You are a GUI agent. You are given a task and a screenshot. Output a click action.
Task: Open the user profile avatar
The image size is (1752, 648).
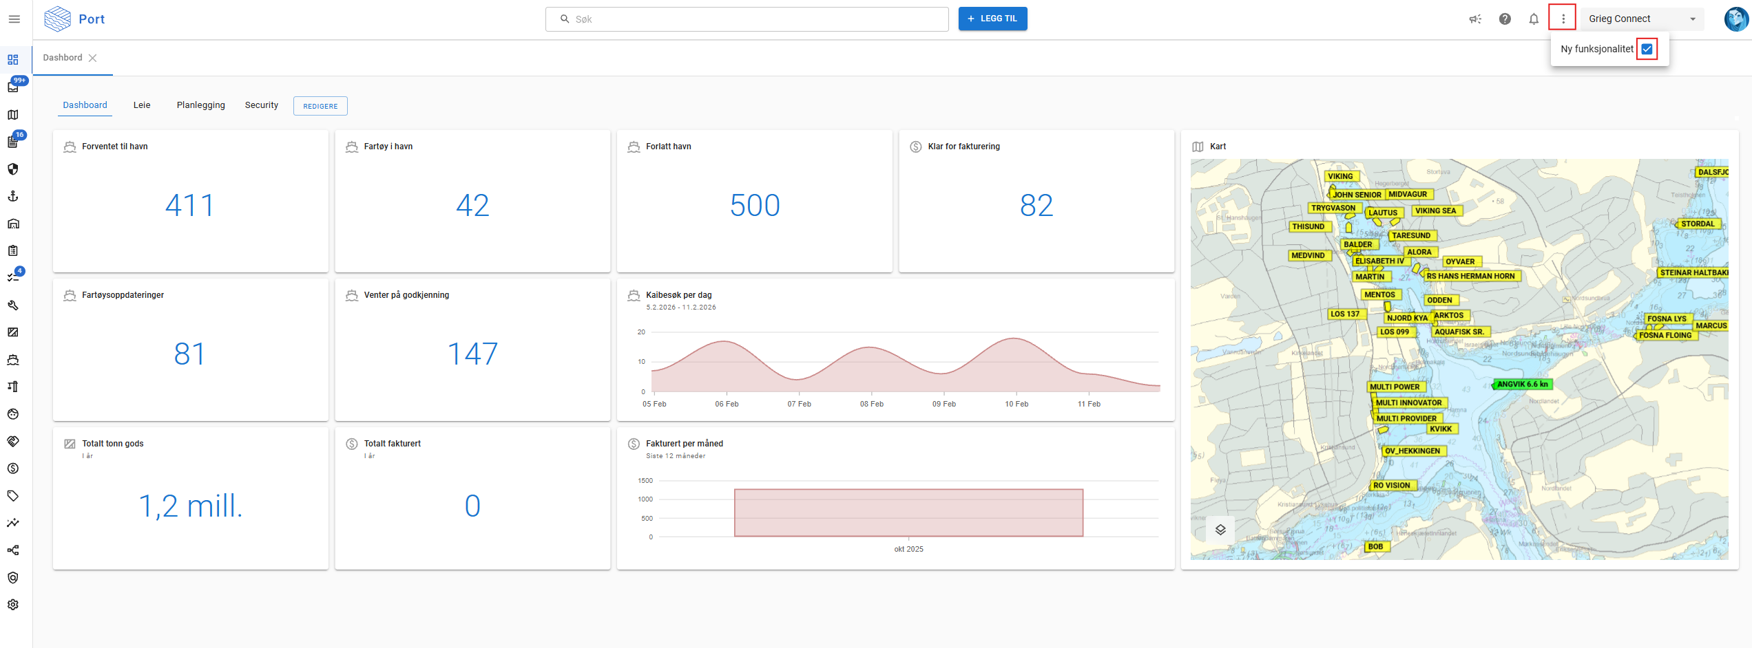pyautogui.click(x=1736, y=19)
